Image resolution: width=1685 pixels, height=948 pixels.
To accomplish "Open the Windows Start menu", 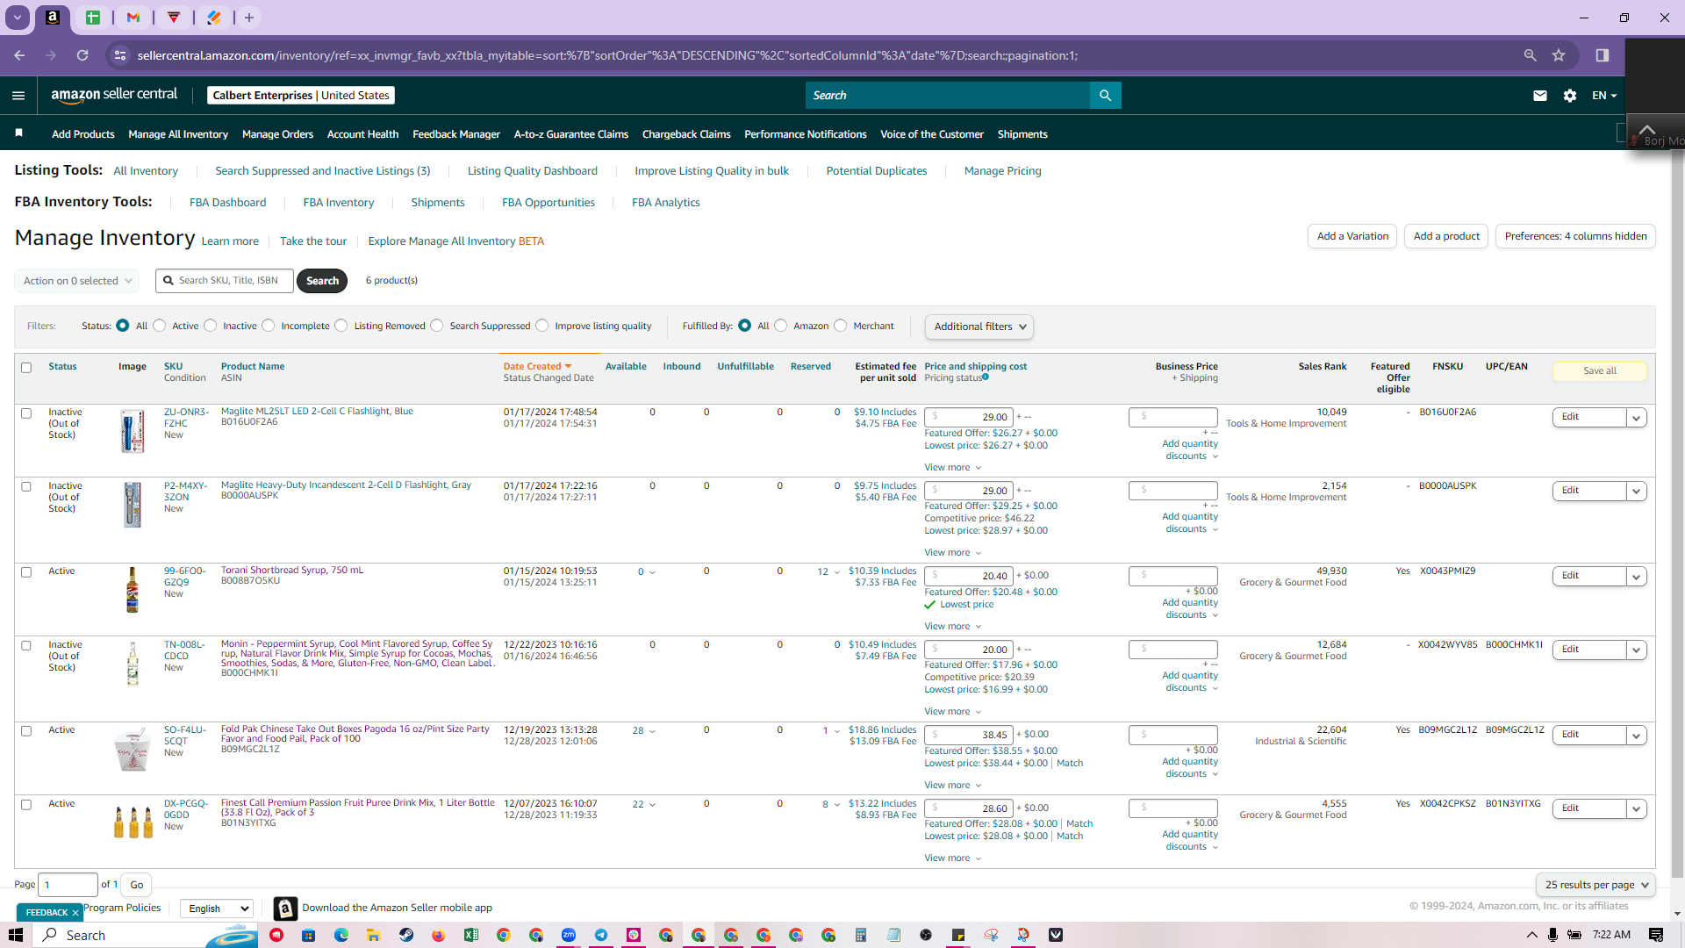I will pyautogui.click(x=16, y=935).
